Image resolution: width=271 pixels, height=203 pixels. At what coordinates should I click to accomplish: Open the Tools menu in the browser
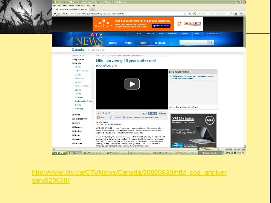point(88,6)
